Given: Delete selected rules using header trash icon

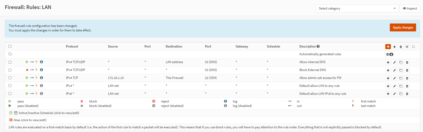Looking at the screenshot, I should point(401,47).
